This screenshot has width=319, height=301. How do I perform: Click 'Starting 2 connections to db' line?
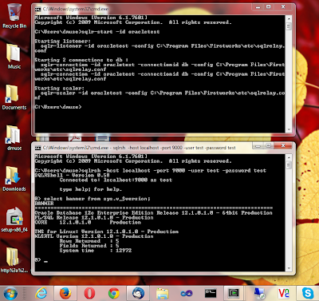pos(81,60)
